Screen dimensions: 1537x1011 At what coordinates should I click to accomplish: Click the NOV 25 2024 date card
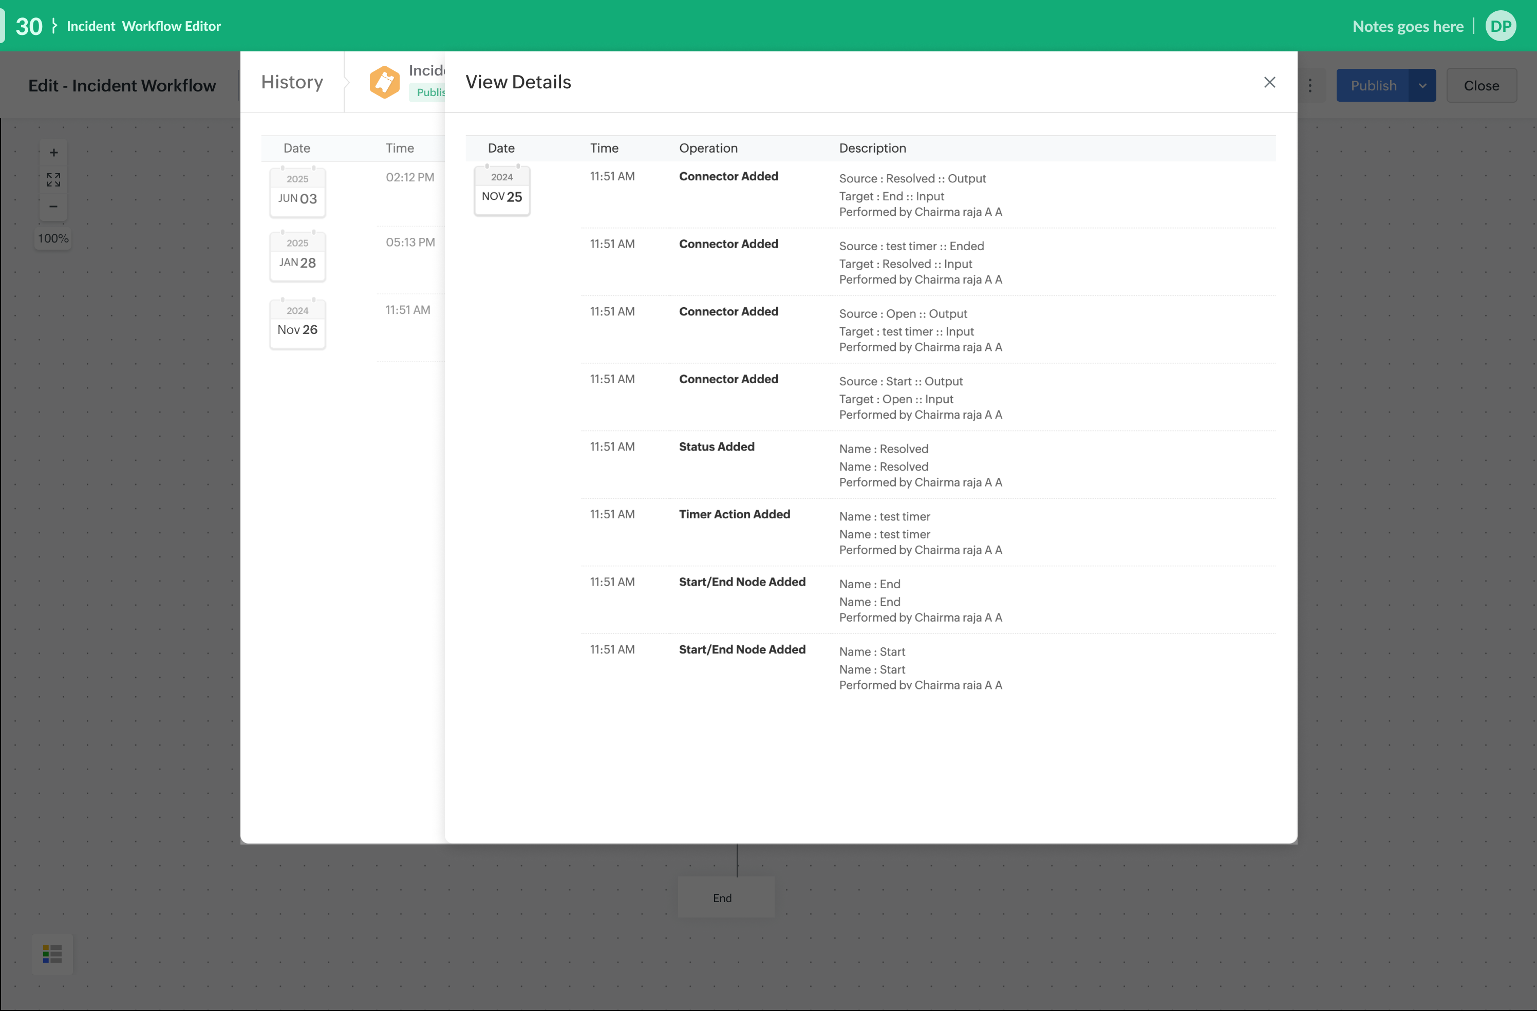pos(502,191)
